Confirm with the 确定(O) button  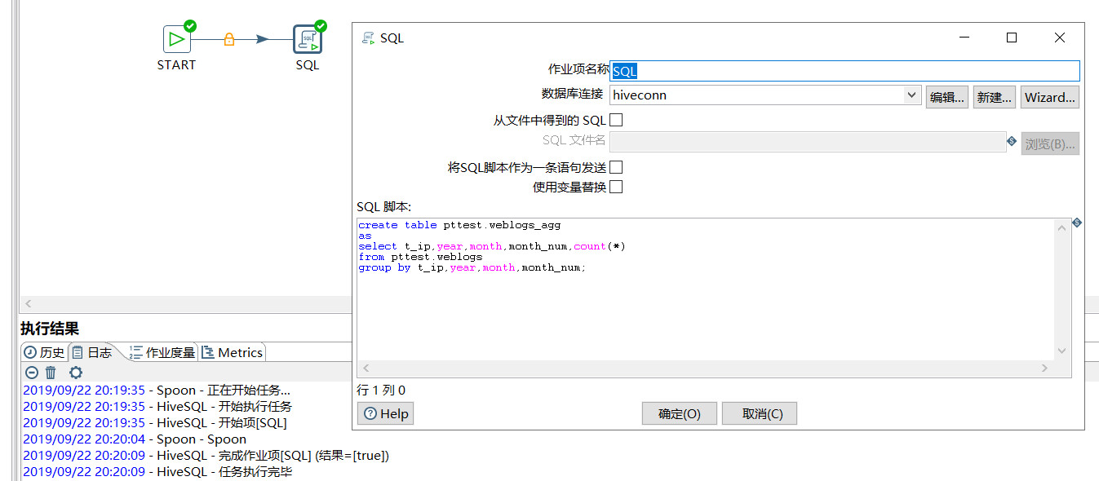679,413
